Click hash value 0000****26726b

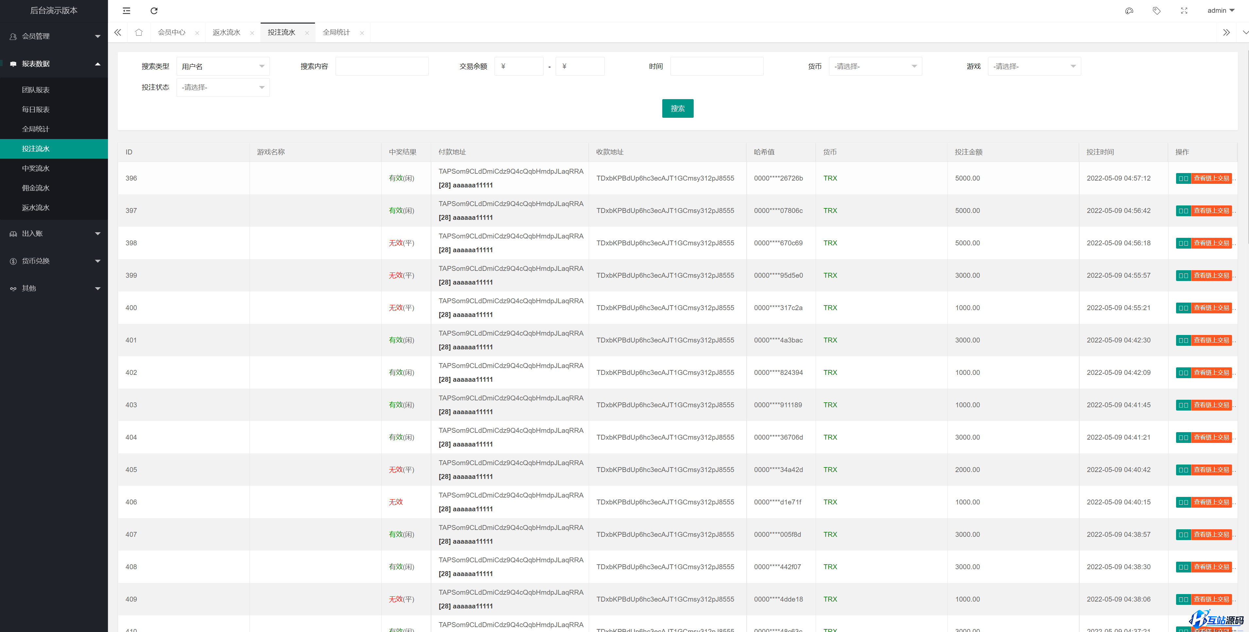point(778,179)
